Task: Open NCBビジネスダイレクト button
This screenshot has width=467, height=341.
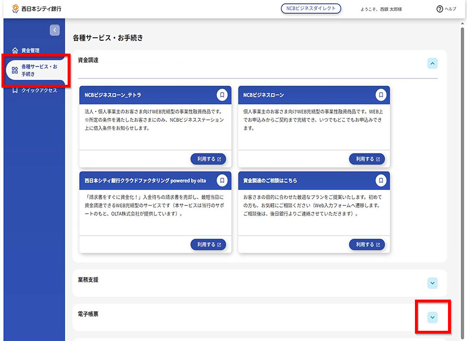Action: [x=311, y=9]
